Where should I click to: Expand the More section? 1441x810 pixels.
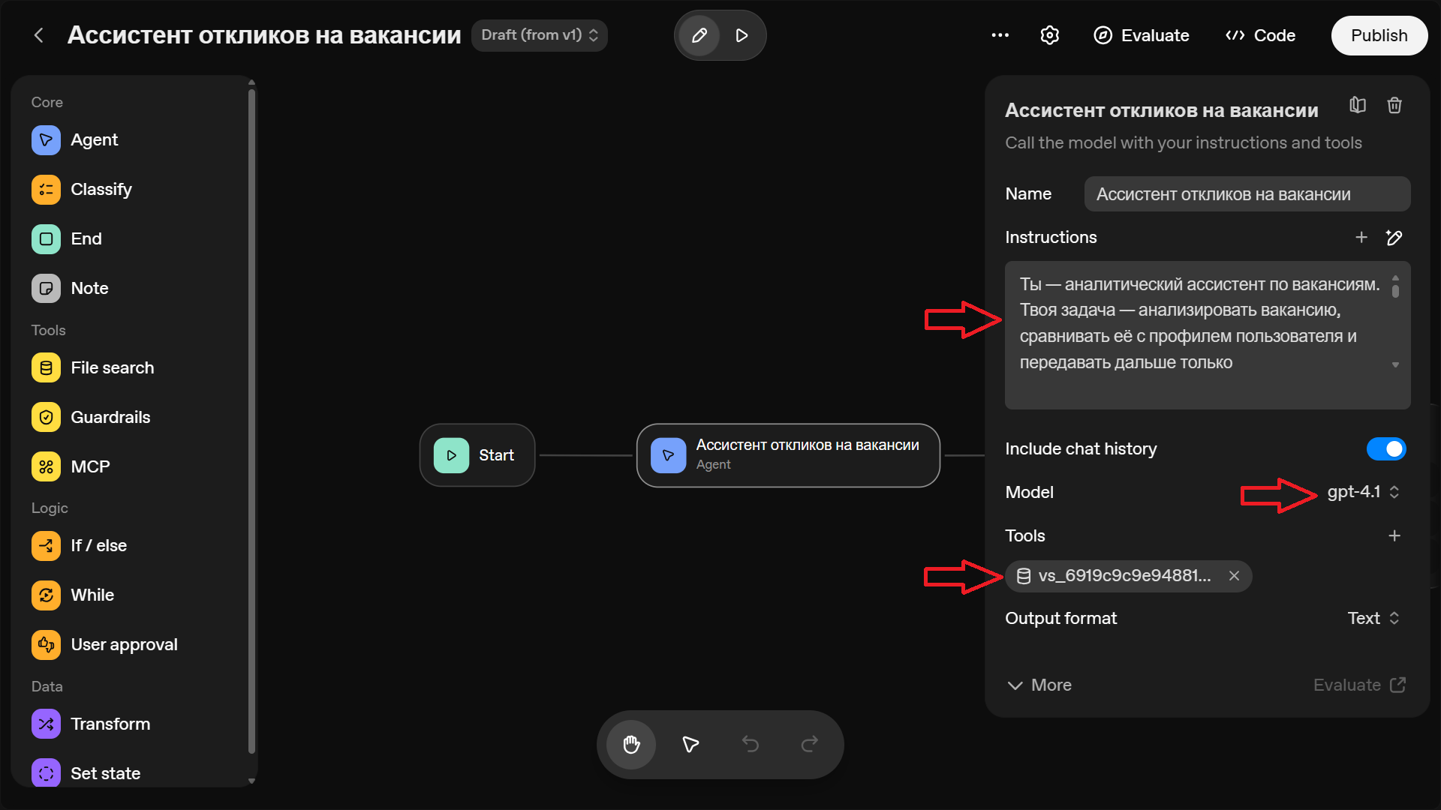point(1039,685)
